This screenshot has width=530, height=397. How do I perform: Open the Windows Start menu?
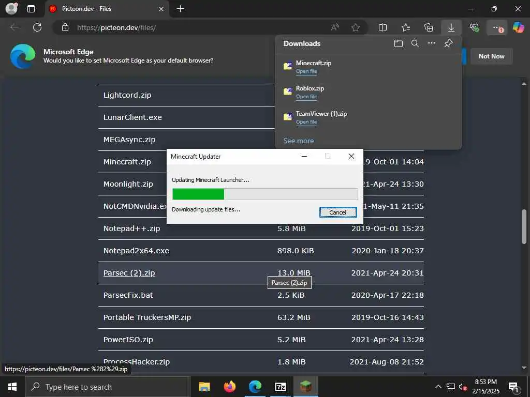point(12,387)
